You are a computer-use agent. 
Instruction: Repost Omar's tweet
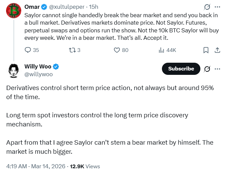tap(72, 50)
